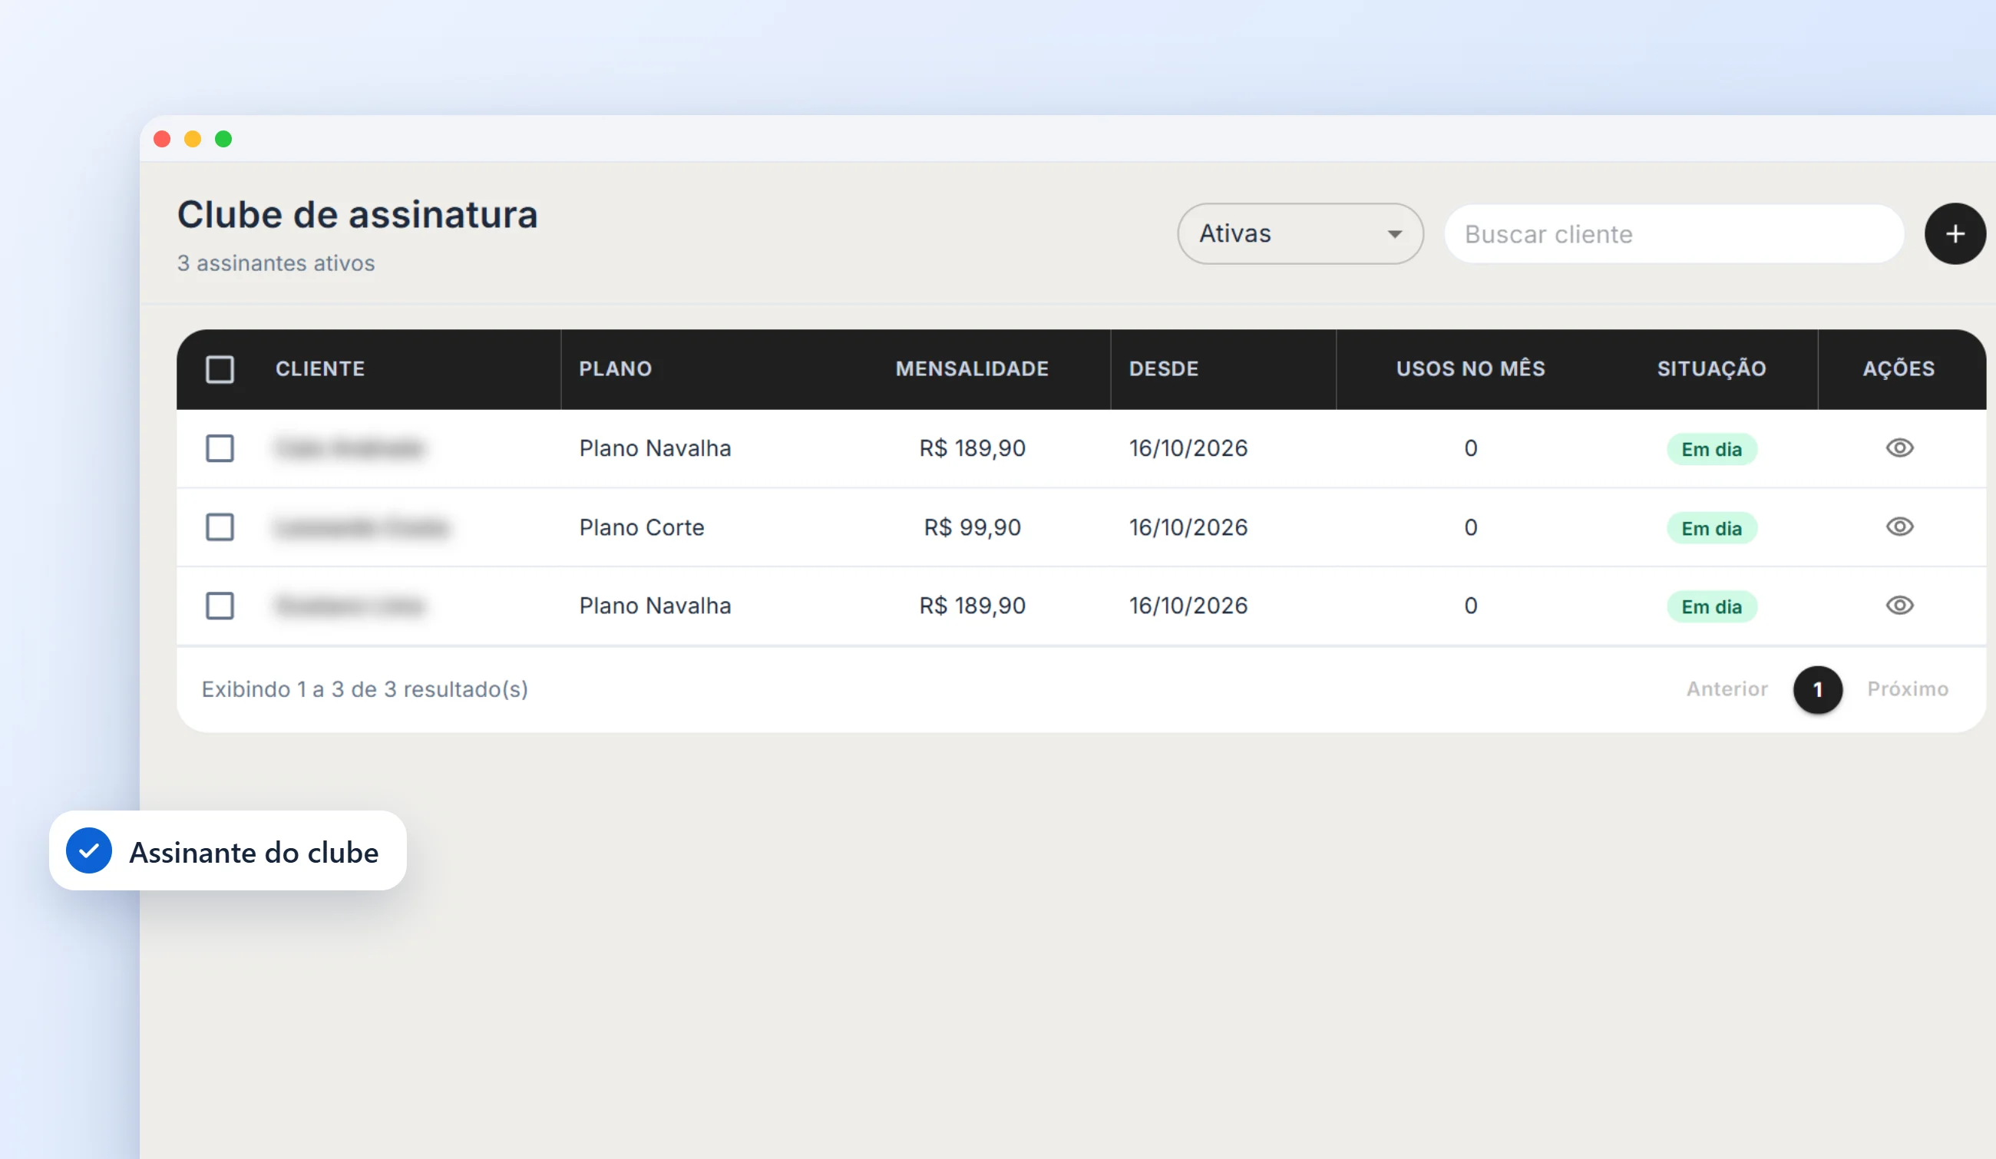
Task: Click the plus button to add subscriber
Action: 1955,233
